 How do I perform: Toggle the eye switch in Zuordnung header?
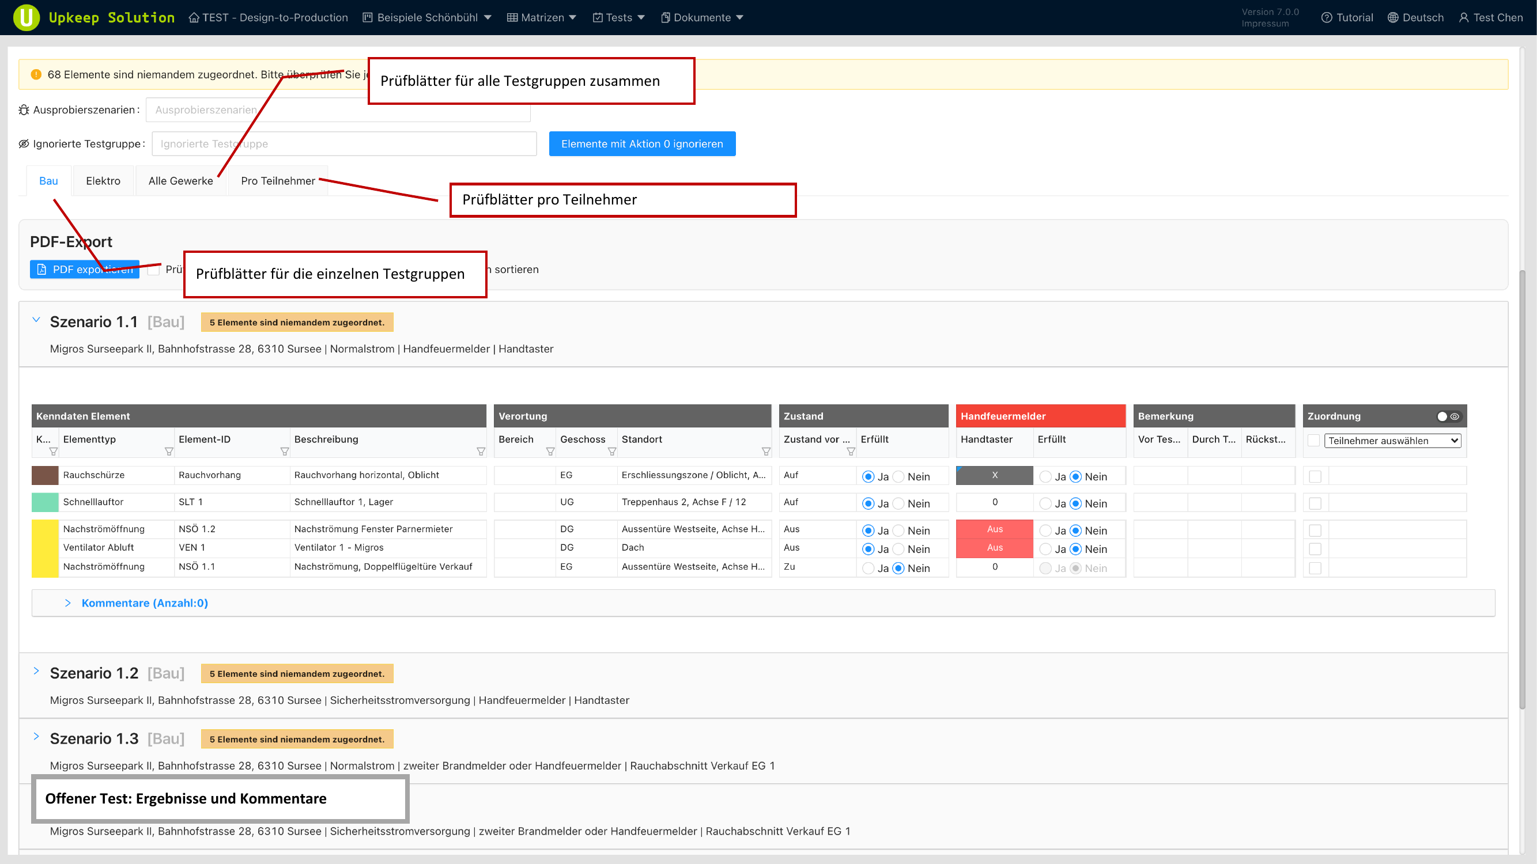tap(1448, 416)
